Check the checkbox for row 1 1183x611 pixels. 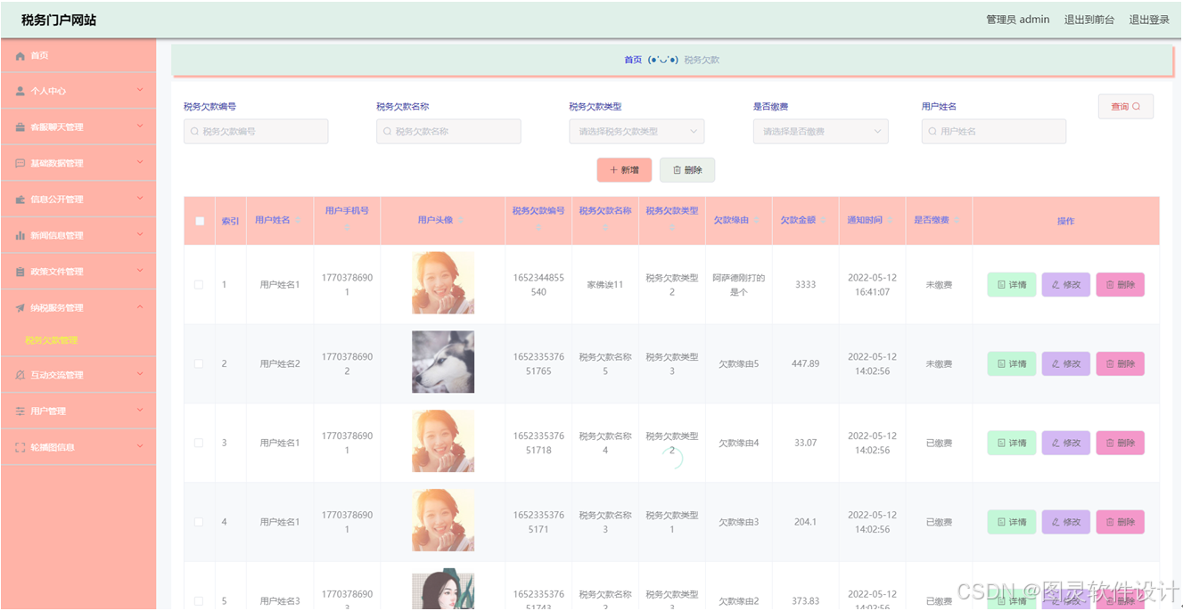pyautogui.click(x=199, y=285)
